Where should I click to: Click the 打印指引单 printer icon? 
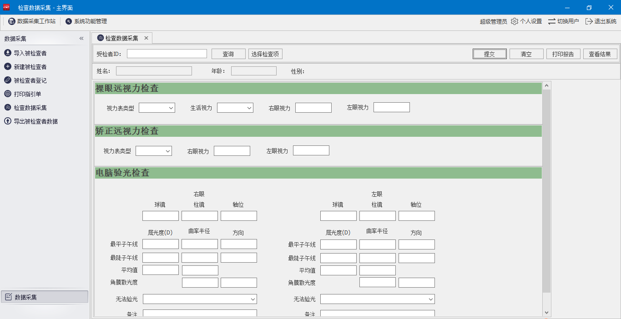(x=8, y=94)
